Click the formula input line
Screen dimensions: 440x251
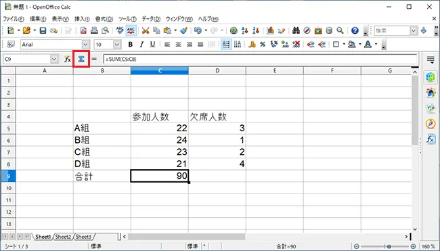click(x=260, y=59)
